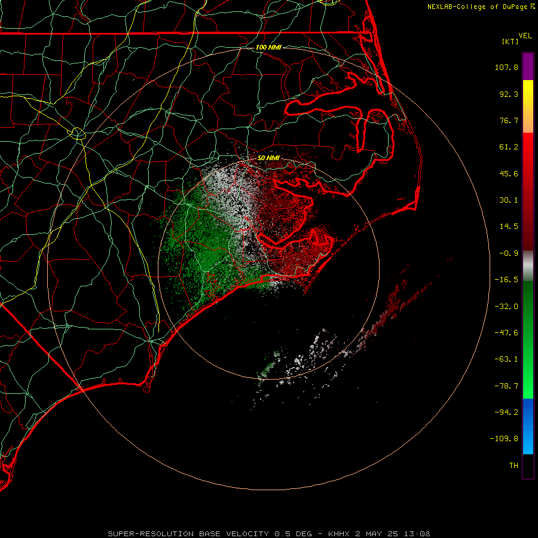This screenshot has height=538, width=538.
Task: Click the -0.9 legend value
Action: [509, 253]
